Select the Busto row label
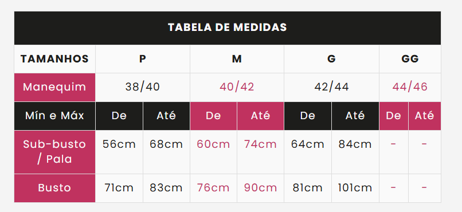The image size is (462, 212). pos(55,188)
